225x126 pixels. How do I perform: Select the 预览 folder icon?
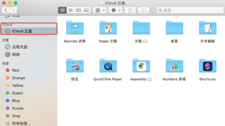tap(75, 66)
